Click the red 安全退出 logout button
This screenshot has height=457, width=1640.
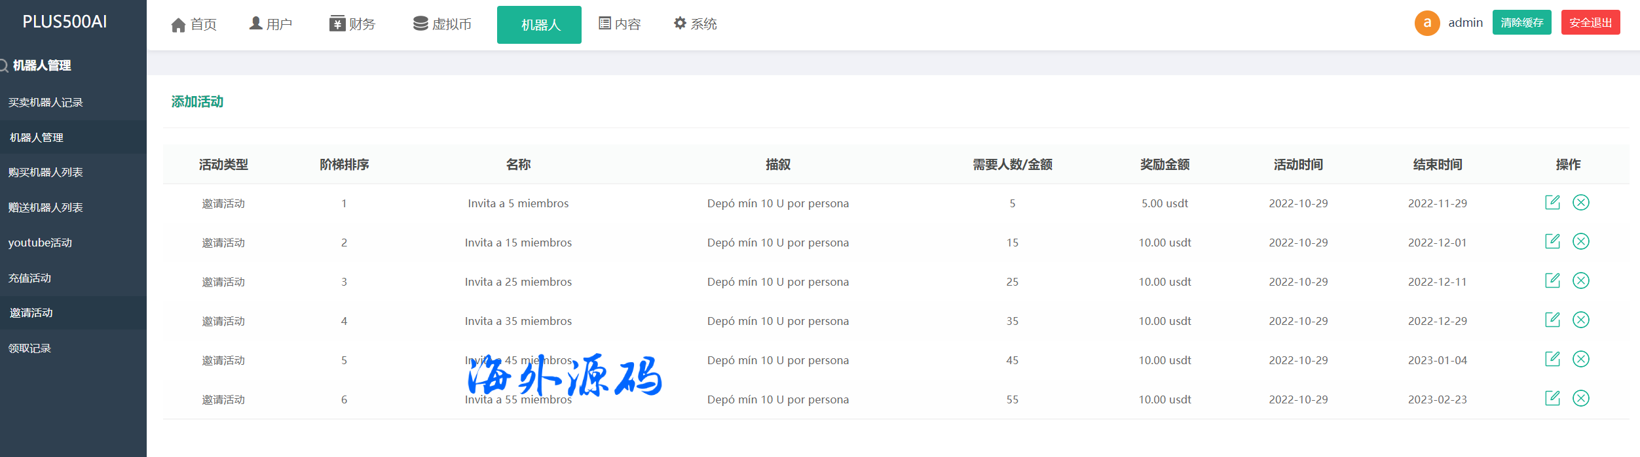1590,23
